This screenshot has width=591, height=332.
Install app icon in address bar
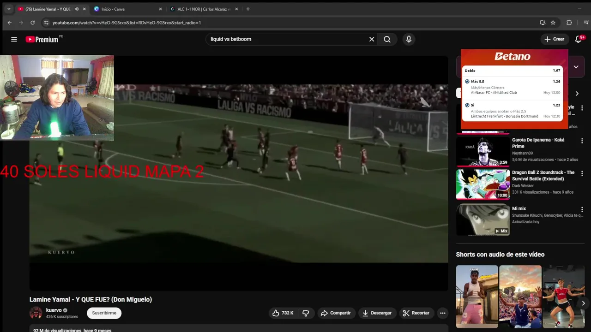[x=543, y=22]
